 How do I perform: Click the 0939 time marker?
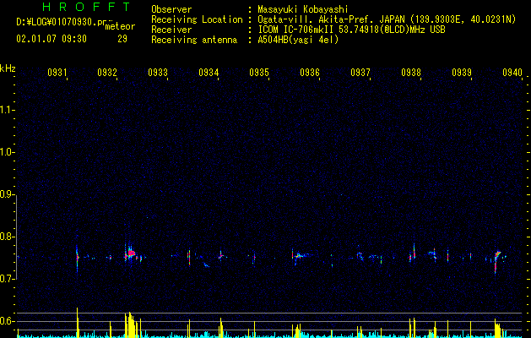click(x=462, y=72)
